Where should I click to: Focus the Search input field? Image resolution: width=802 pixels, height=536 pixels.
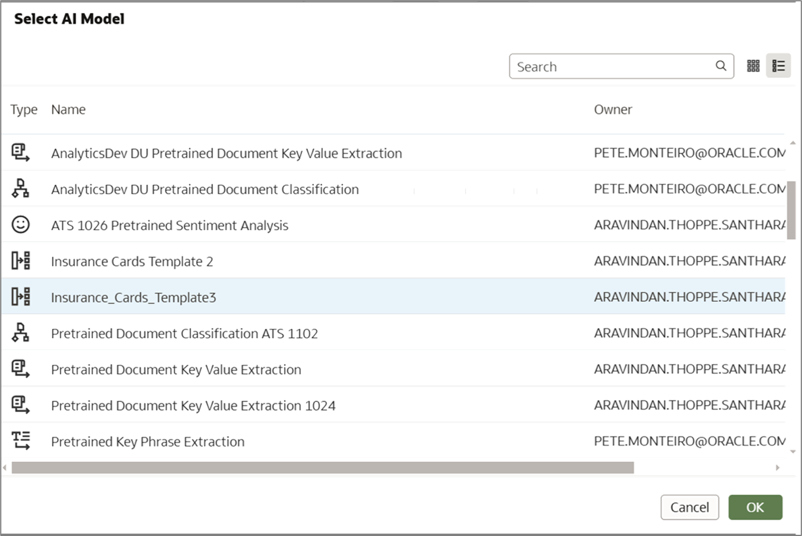tap(611, 66)
